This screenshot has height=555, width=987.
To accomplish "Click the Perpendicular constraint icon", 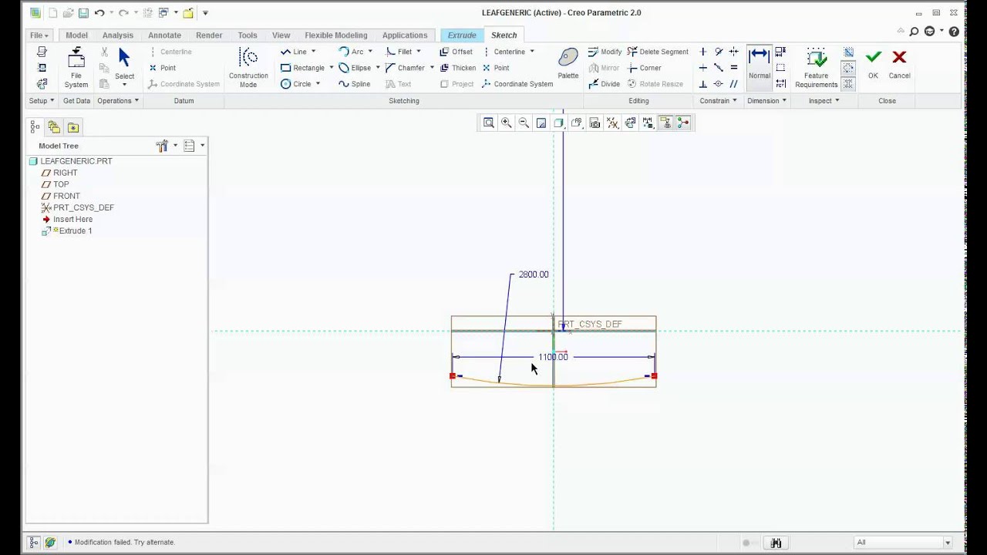I will 702,84.
